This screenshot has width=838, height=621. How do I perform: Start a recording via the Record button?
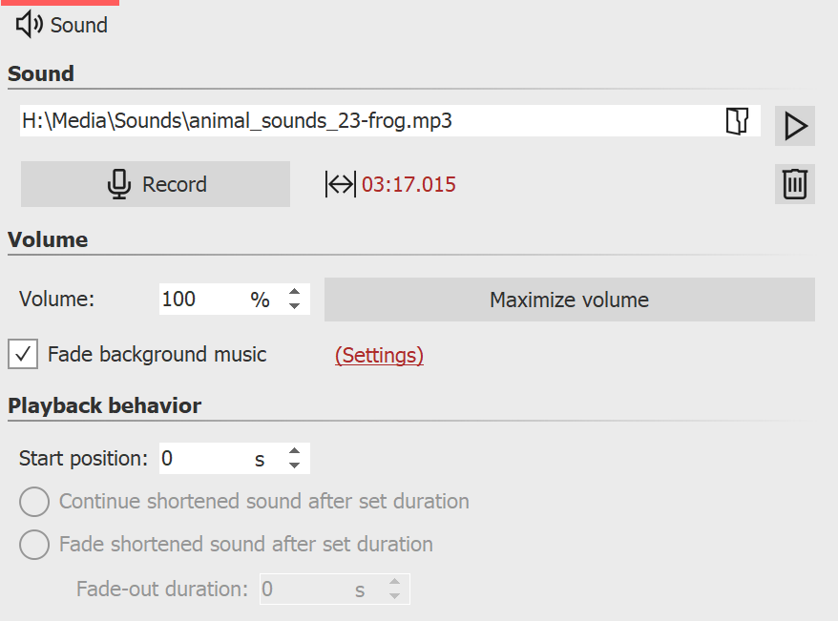pos(156,183)
